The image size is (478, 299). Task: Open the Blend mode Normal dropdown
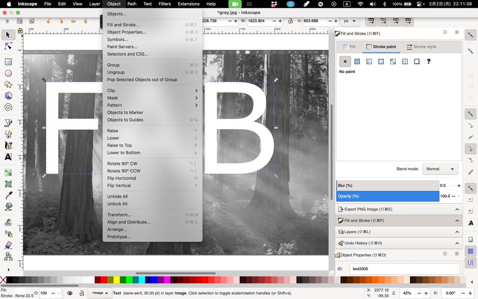pyautogui.click(x=440, y=169)
